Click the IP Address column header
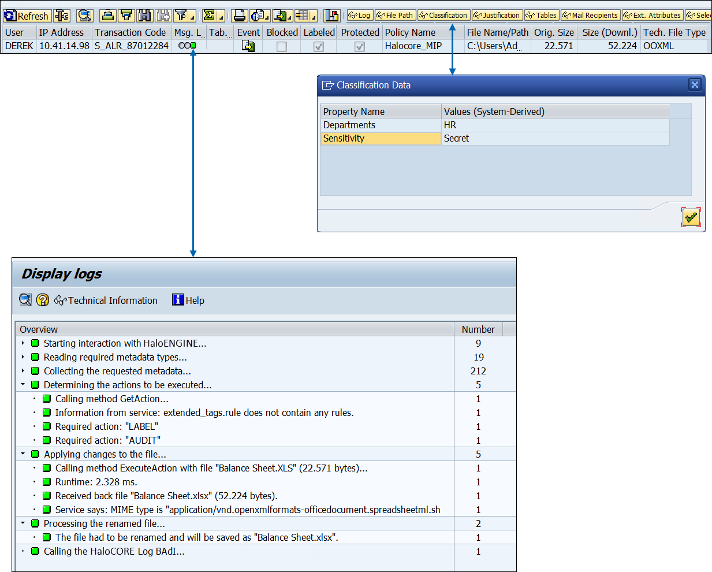 (x=64, y=32)
